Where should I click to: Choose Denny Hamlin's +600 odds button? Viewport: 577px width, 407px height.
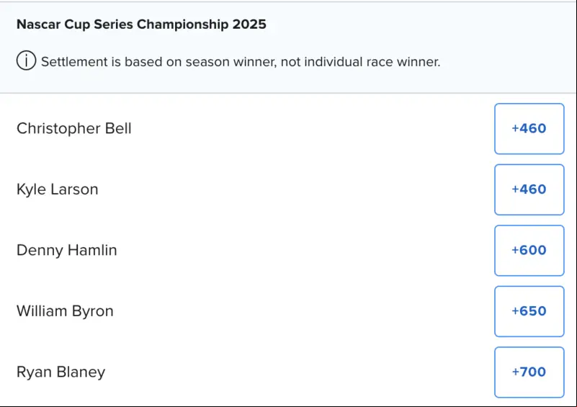(x=529, y=250)
